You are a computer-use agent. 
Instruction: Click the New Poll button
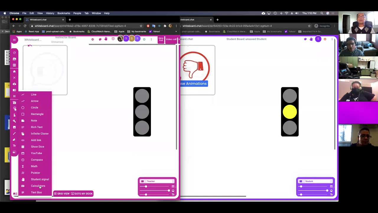161,39
